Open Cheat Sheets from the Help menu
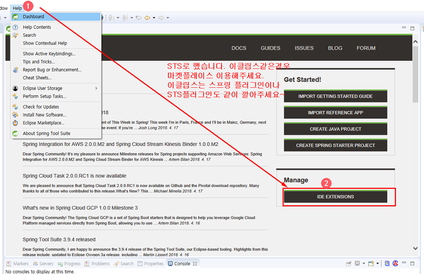This screenshot has height=274, width=424. [x=37, y=78]
